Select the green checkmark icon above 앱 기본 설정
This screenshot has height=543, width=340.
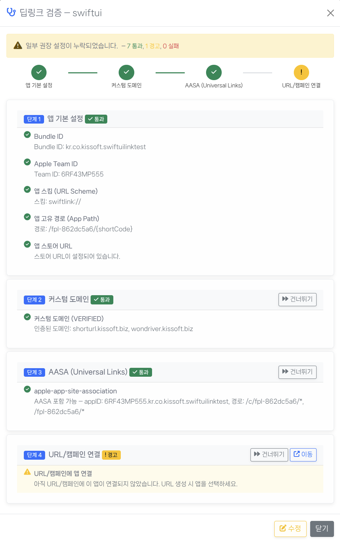pos(39,72)
